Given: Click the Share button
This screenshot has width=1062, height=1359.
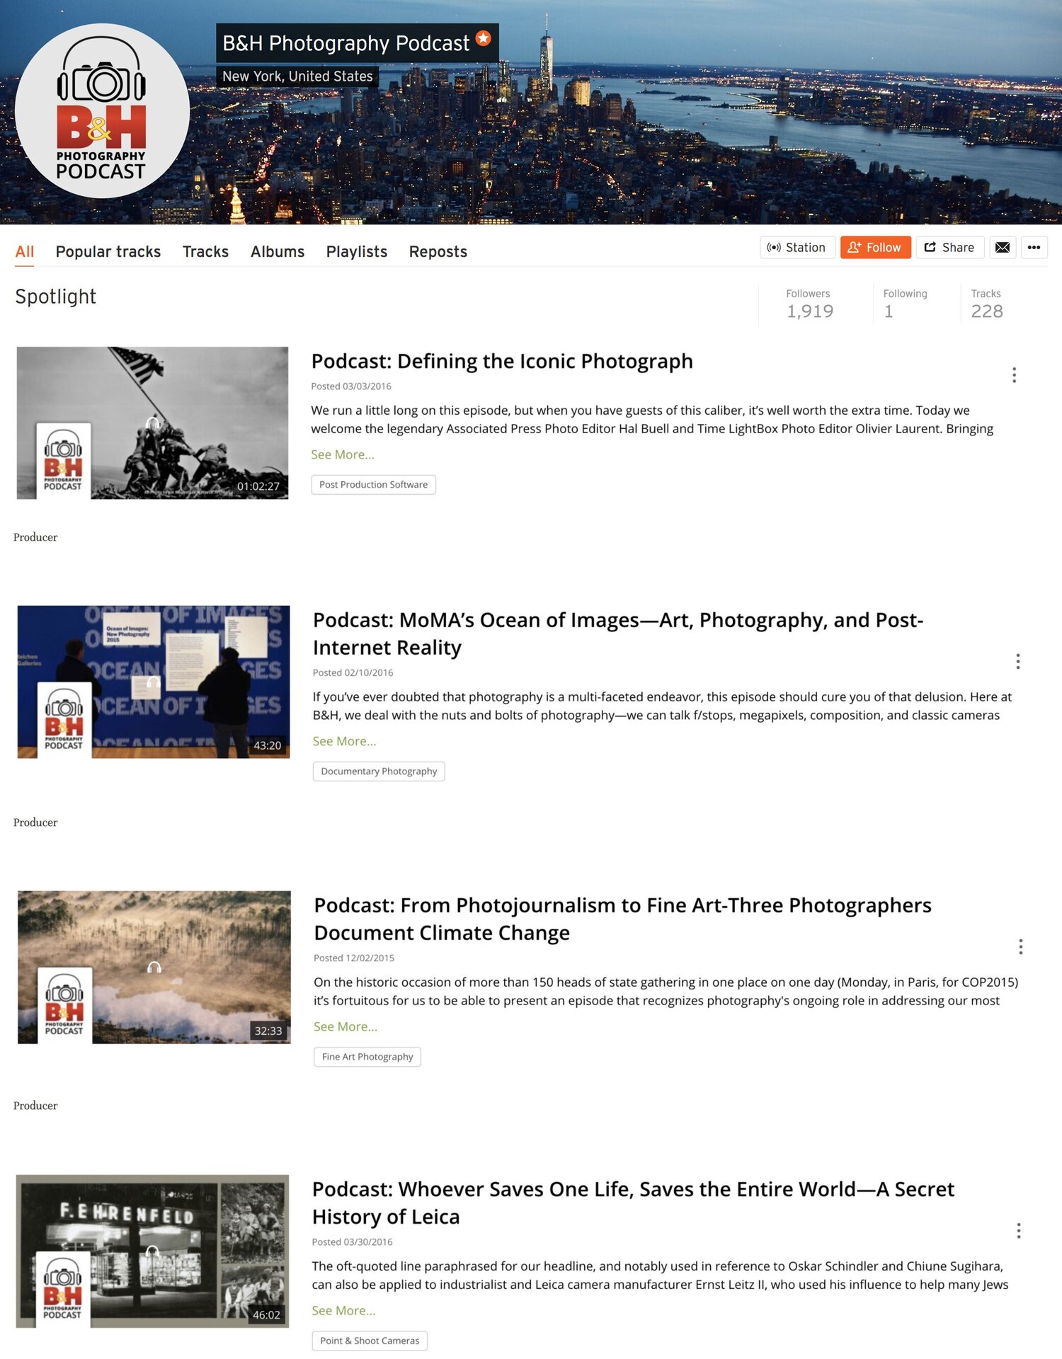Looking at the screenshot, I should point(949,247).
